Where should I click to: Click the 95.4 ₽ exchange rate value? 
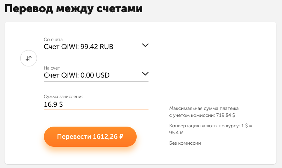(176, 133)
